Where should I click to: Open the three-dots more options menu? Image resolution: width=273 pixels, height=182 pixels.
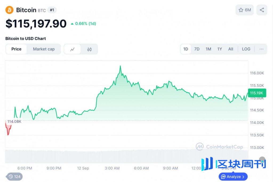(x=261, y=49)
